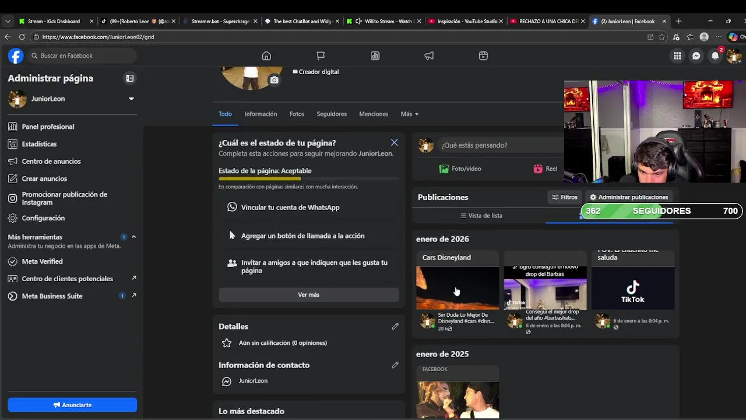Image resolution: width=746 pixels, height=420 pixels.
Task: Switch to Vista de lista
Action: coord(481,216)
